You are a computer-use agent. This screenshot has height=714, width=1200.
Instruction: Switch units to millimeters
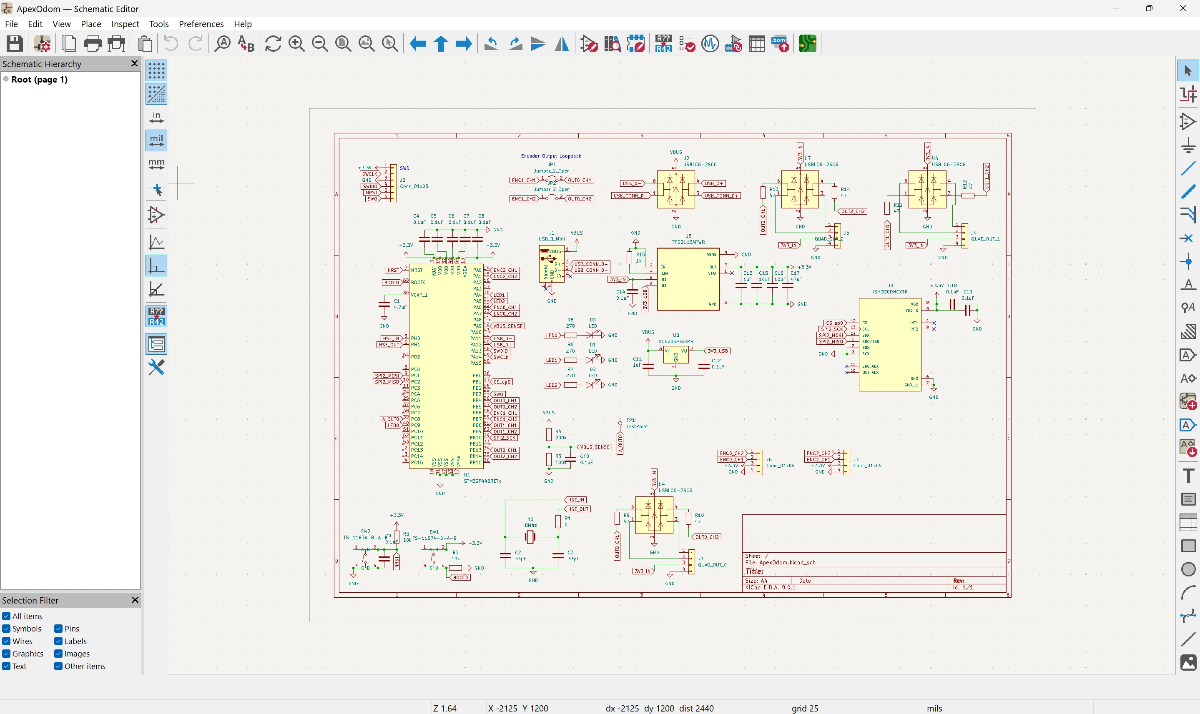point(156,164)
